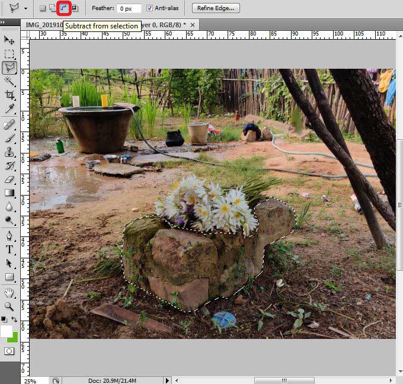Click the horizontal scrollbar right arrow
403x384 pixels.
(x=391, y=380)
